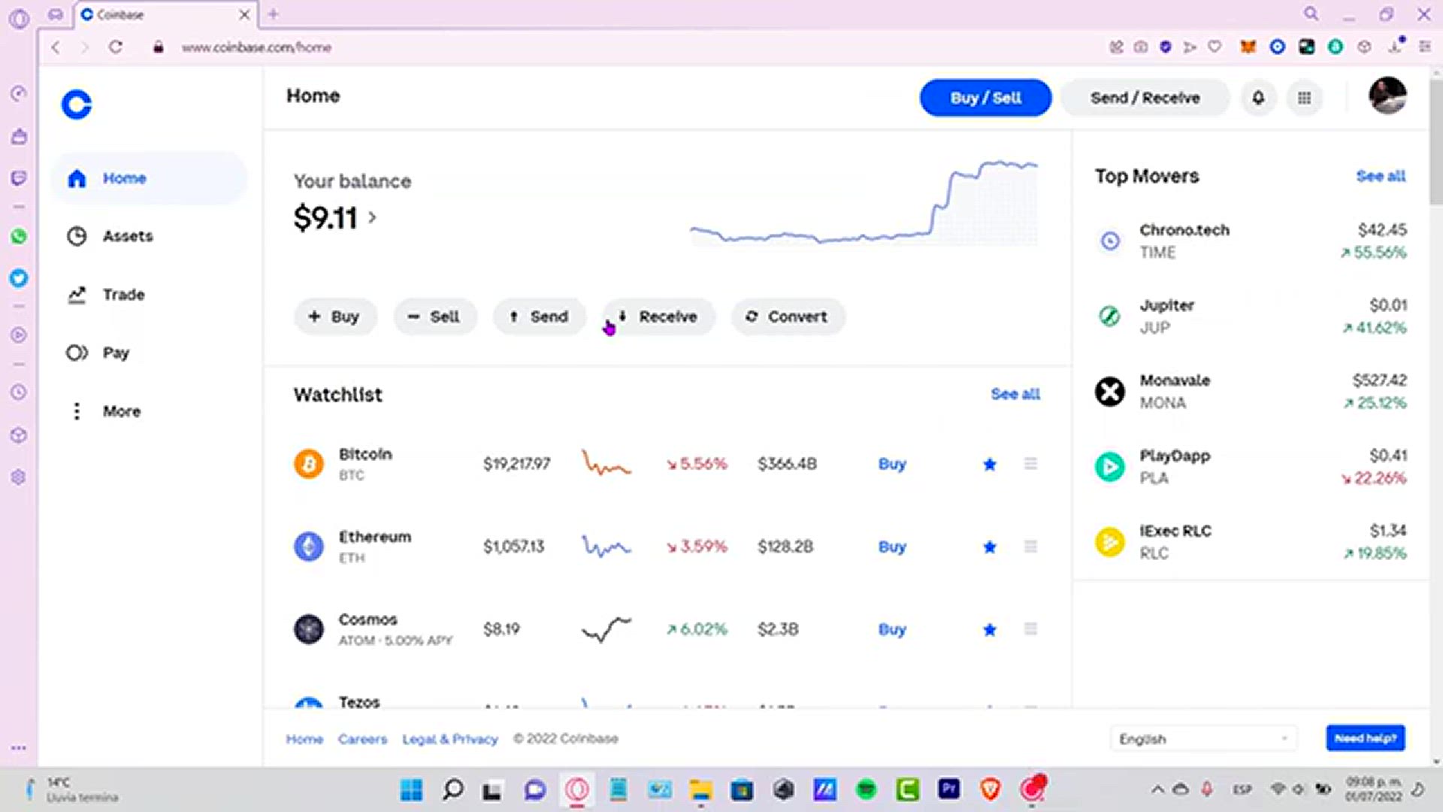Image resolution: width=1443 pixels, height=812 pixels.
Task: Open WhatsApp in the browser sidebar
Action: pyautogui.click(x=19, y=237)
